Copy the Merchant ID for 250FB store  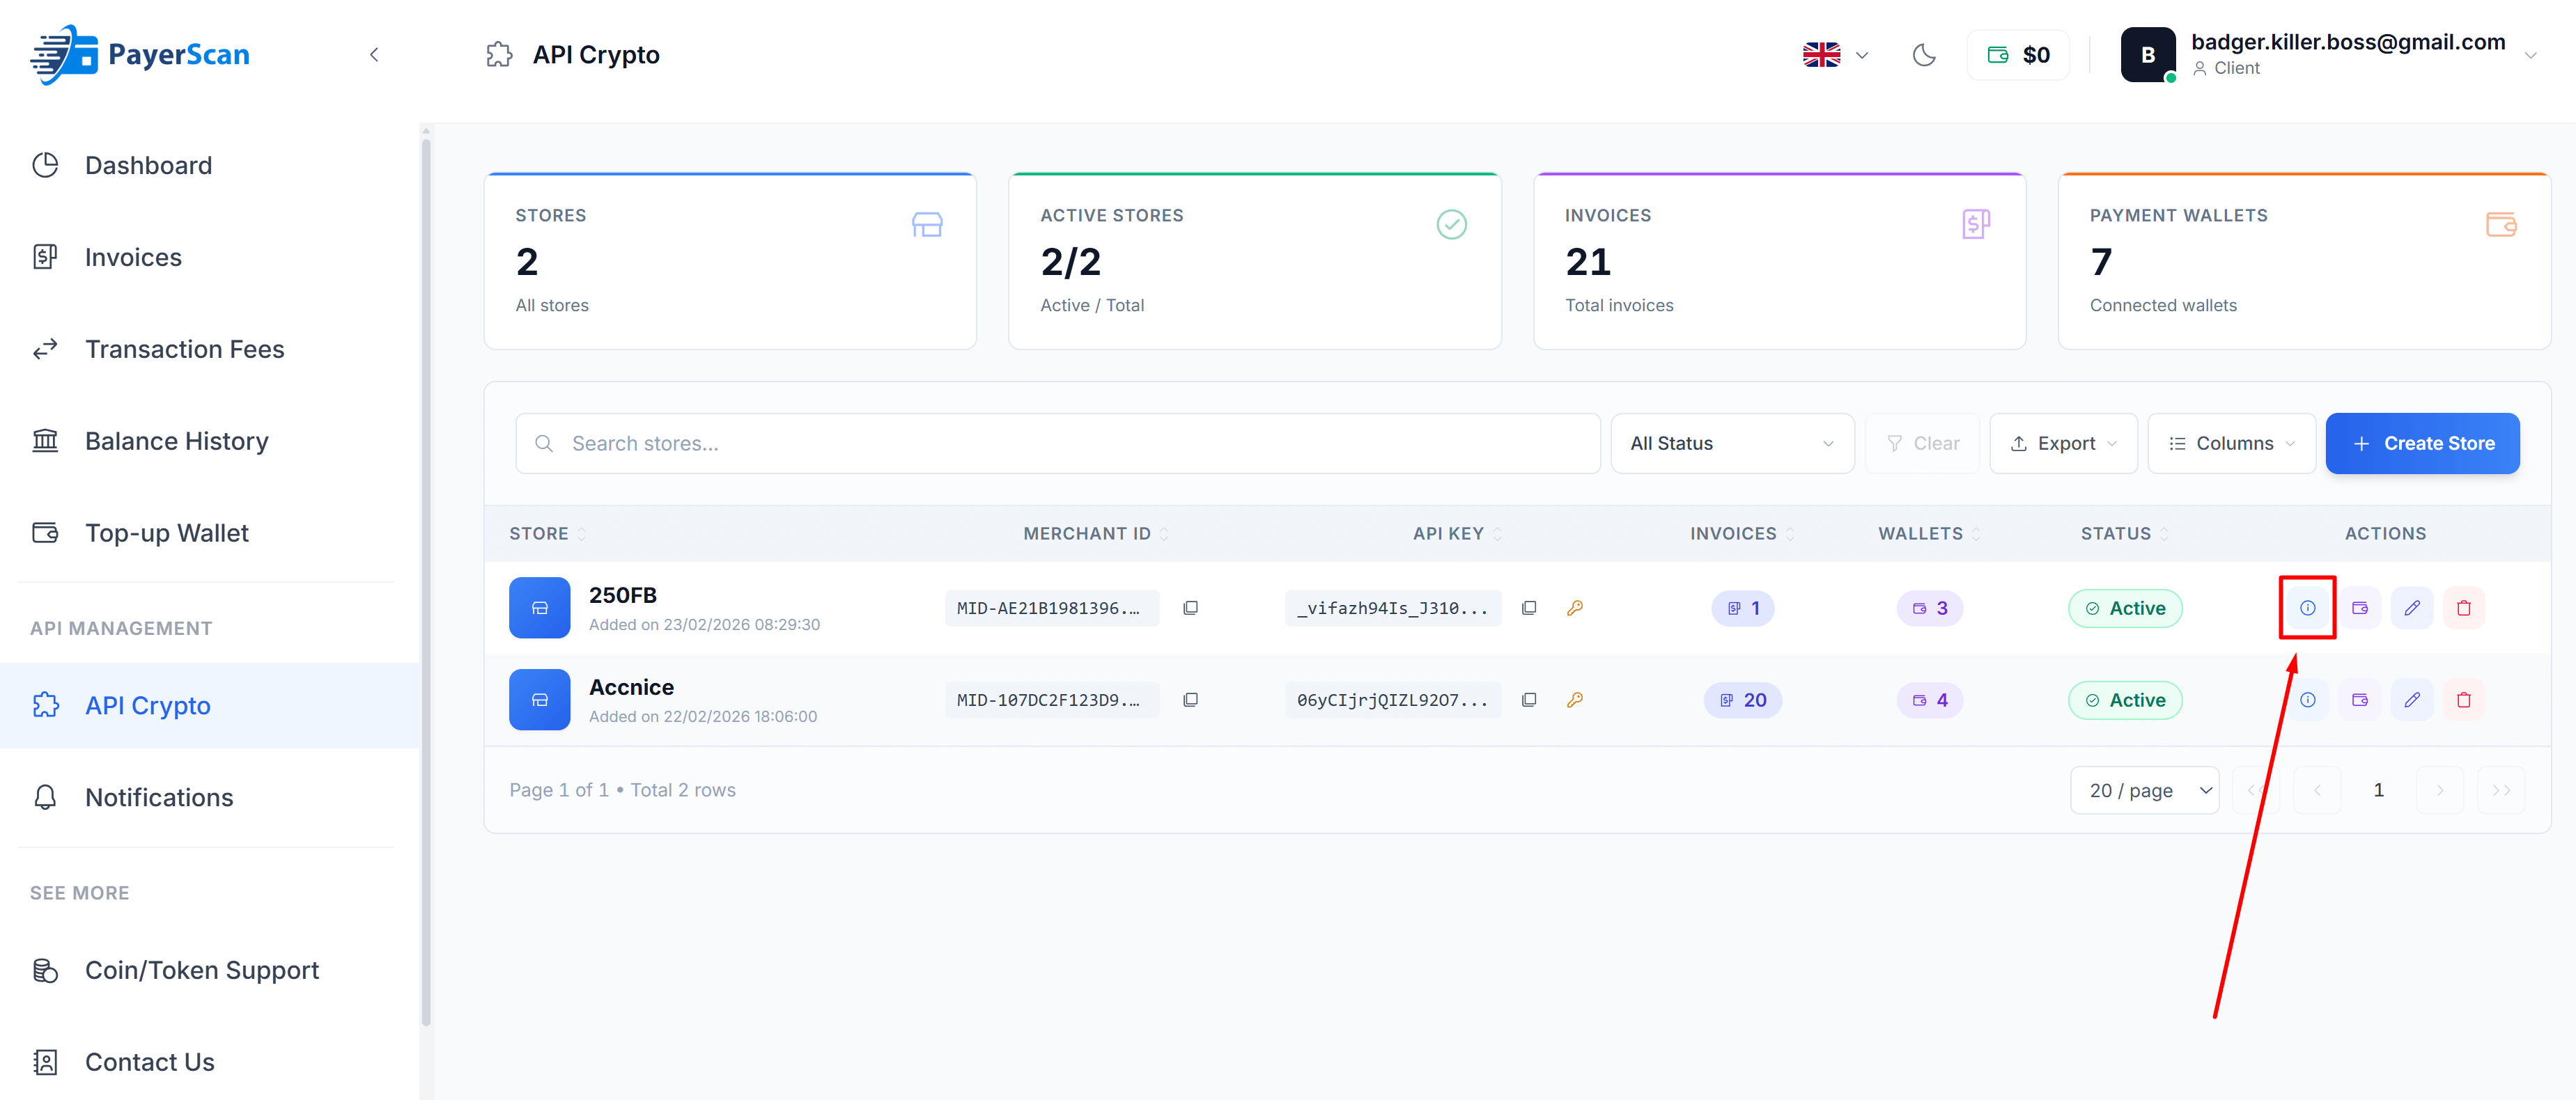[x=1190, y=608]
